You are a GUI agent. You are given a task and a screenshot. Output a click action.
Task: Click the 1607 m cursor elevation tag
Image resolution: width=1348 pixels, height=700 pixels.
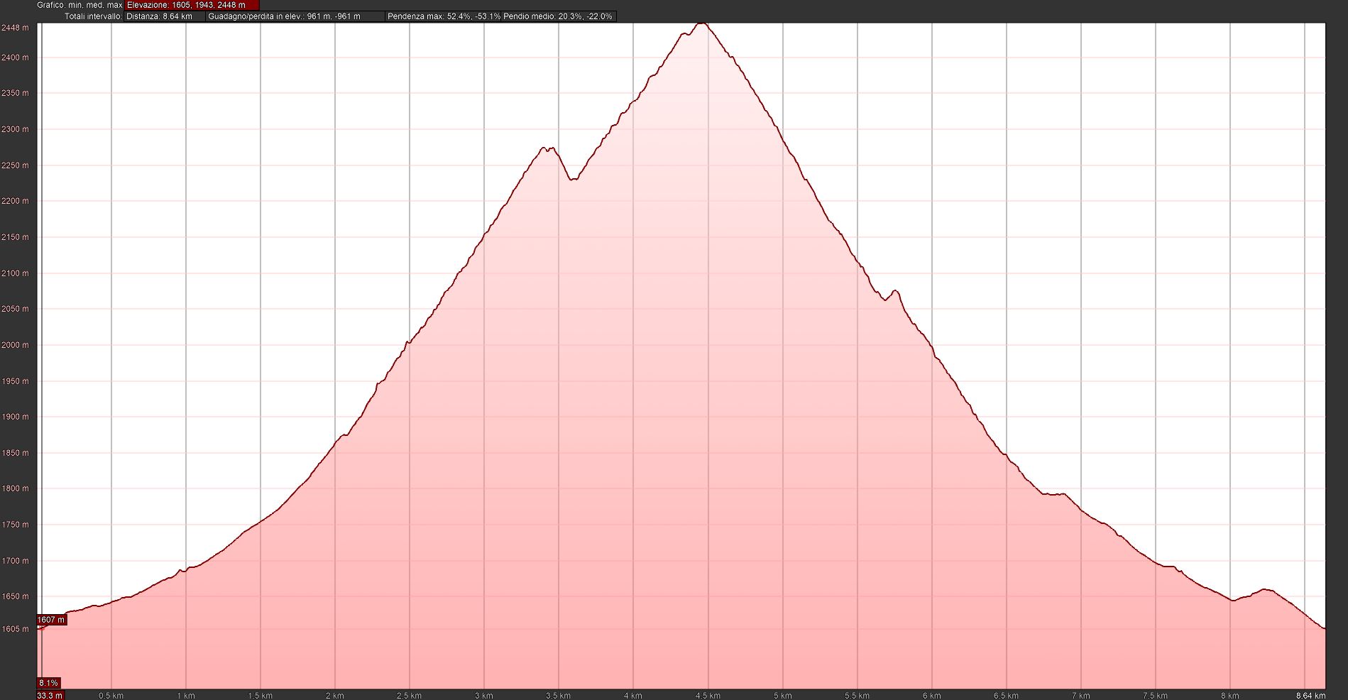(x=51, y=620)
